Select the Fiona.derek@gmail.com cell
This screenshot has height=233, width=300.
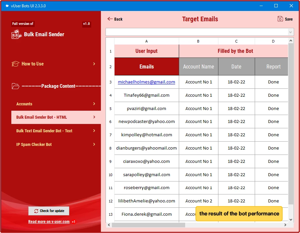[x=147, y=214]
